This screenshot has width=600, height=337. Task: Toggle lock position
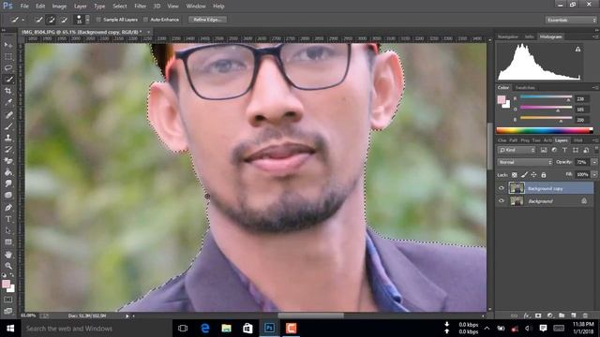533,175
